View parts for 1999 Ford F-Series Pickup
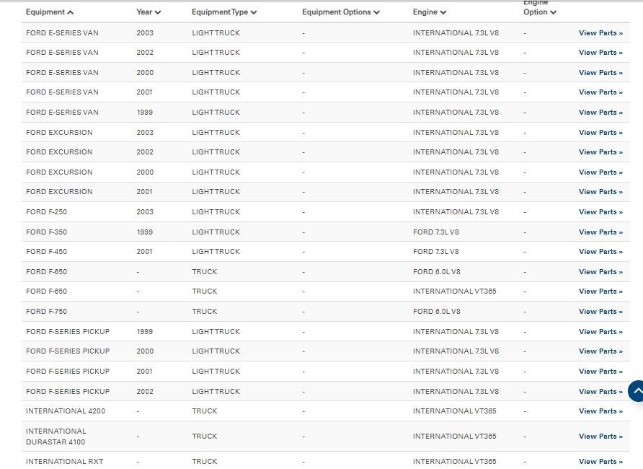 600,332
